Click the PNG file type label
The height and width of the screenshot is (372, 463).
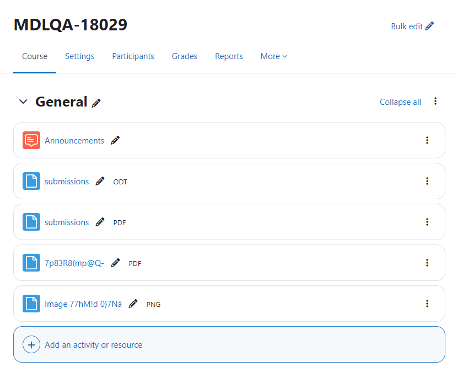154,304
